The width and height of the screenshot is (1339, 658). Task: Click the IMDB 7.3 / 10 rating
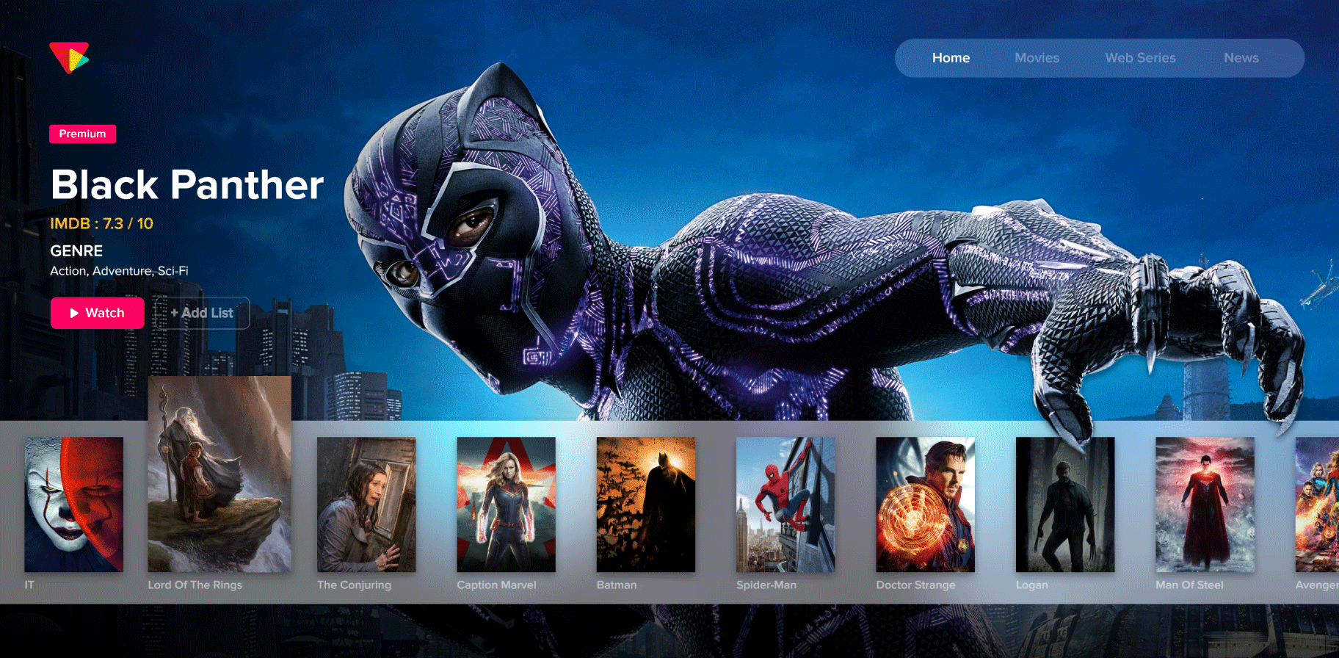coord(101,224)
